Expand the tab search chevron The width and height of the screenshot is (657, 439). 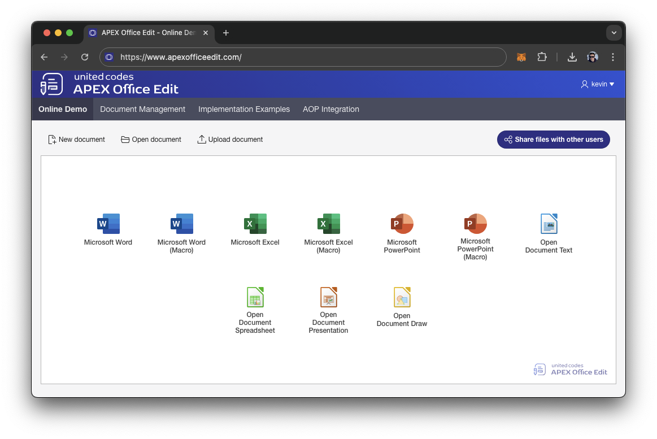point(614,33)
